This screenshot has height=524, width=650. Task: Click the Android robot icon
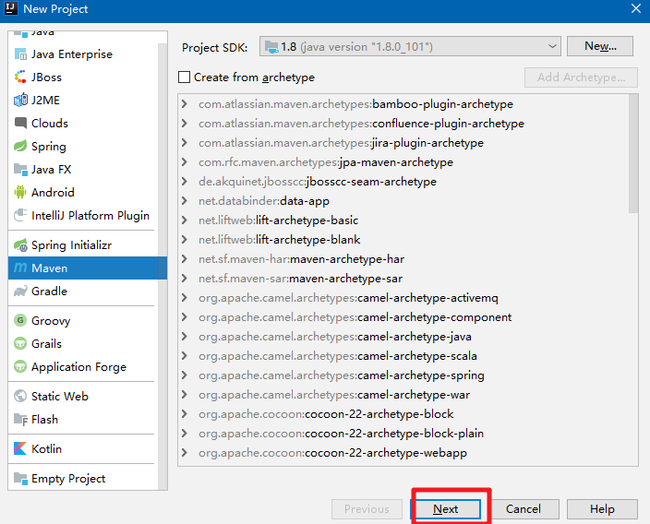20,192
